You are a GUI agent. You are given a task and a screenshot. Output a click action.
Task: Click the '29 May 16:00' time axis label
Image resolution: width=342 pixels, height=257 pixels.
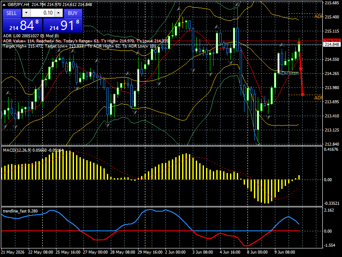[150, 252]
